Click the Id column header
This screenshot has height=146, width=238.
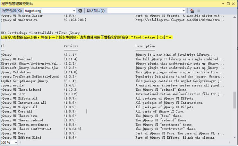[2, 46]
